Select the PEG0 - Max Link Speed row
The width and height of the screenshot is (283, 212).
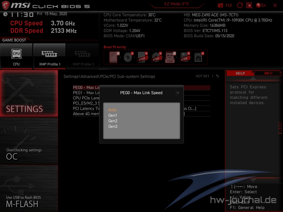click(141, 87)
